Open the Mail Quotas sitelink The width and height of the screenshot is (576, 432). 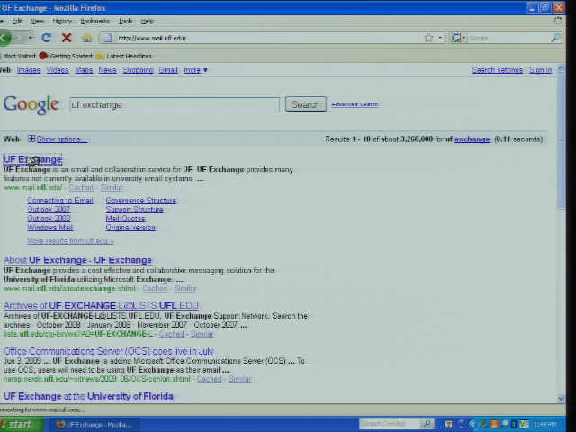point(125,219)
